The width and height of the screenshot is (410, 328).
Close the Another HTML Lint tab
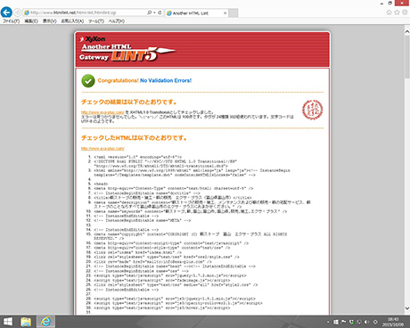click(x=225, y=13)
